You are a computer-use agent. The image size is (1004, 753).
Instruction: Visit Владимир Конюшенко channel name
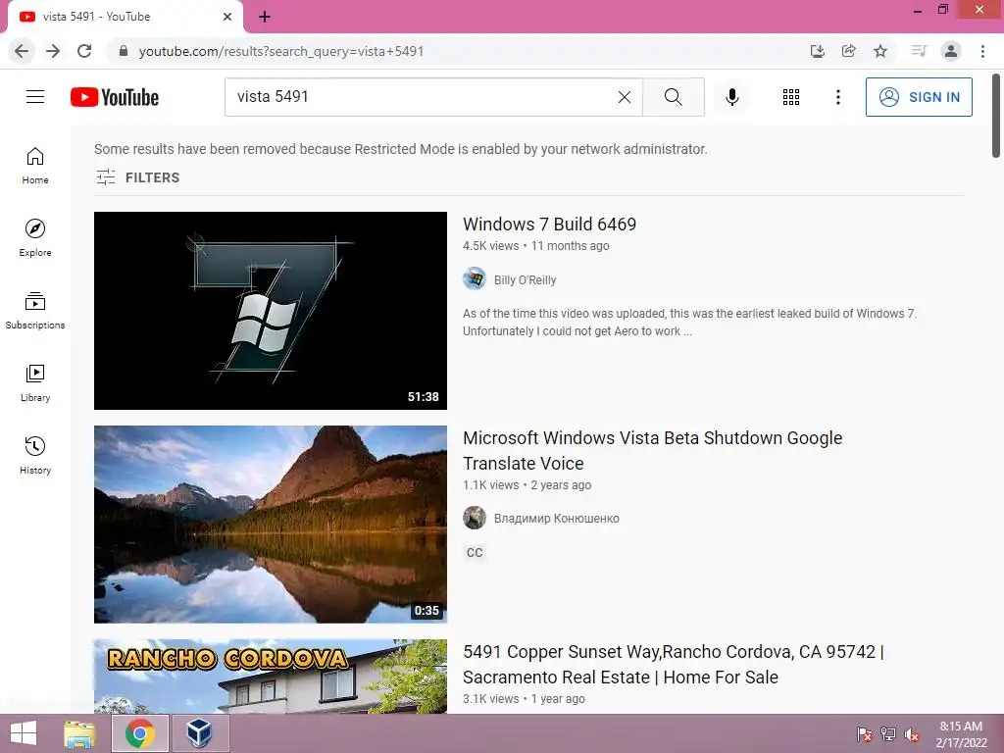(557, 518)
